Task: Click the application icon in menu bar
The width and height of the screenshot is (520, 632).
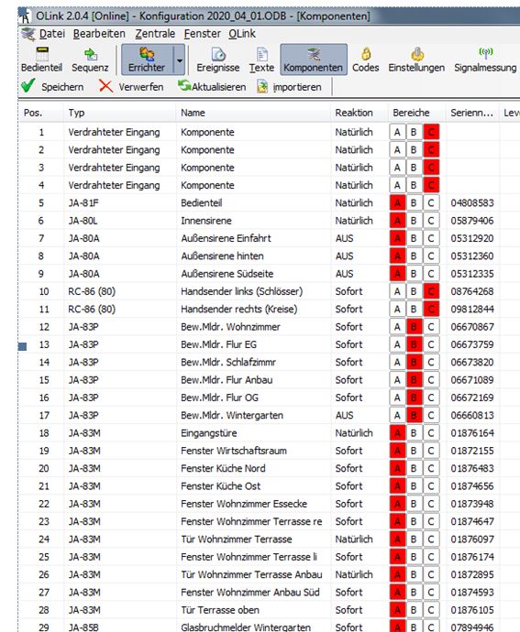Action: click(x=28, y=34)
